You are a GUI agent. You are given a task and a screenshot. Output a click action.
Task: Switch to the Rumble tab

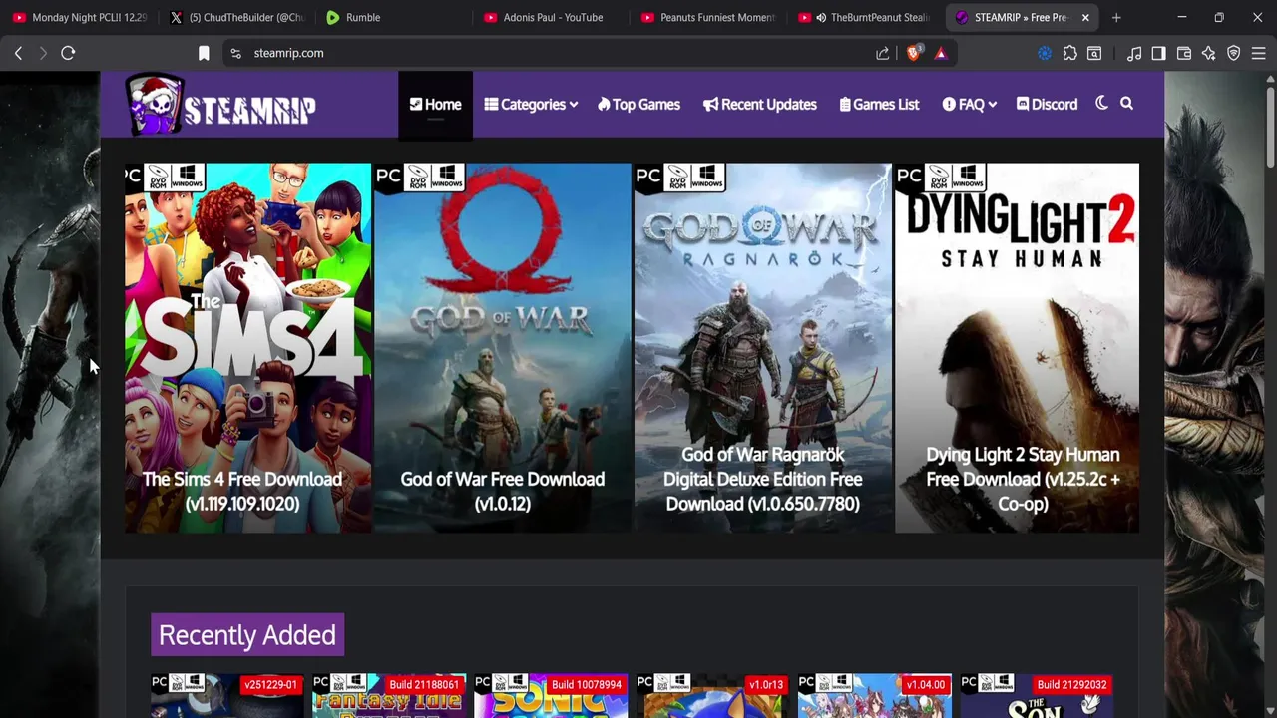395,17
